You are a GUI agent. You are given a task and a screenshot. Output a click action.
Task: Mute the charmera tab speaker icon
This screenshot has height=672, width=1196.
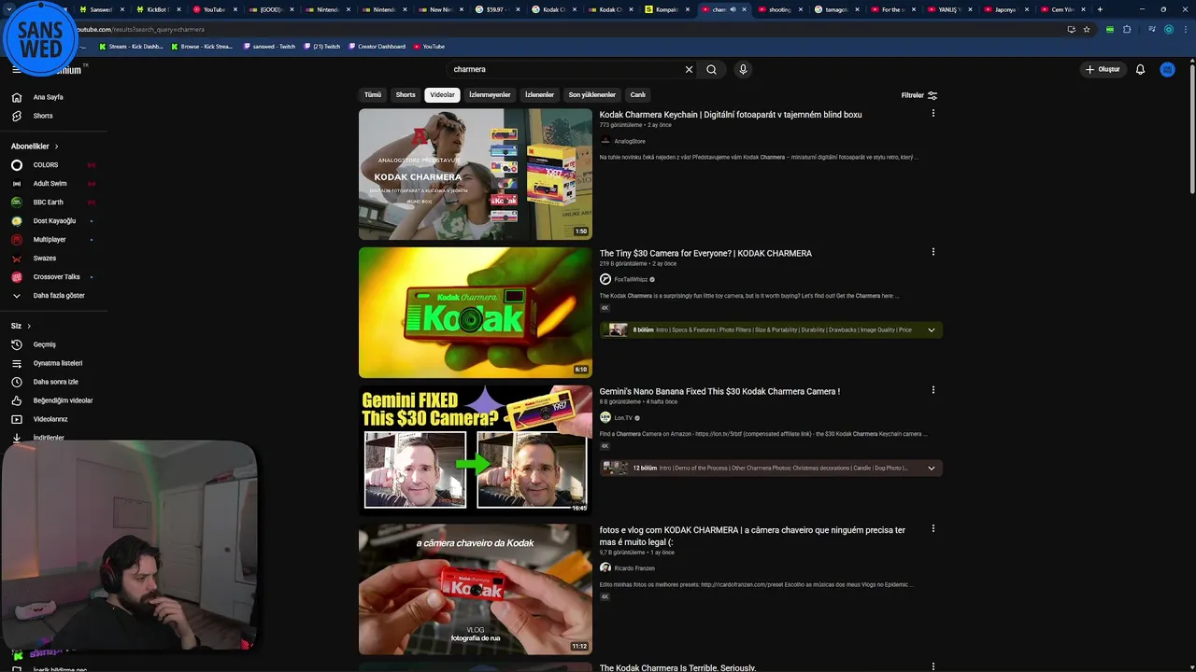[x=733, y=9]
